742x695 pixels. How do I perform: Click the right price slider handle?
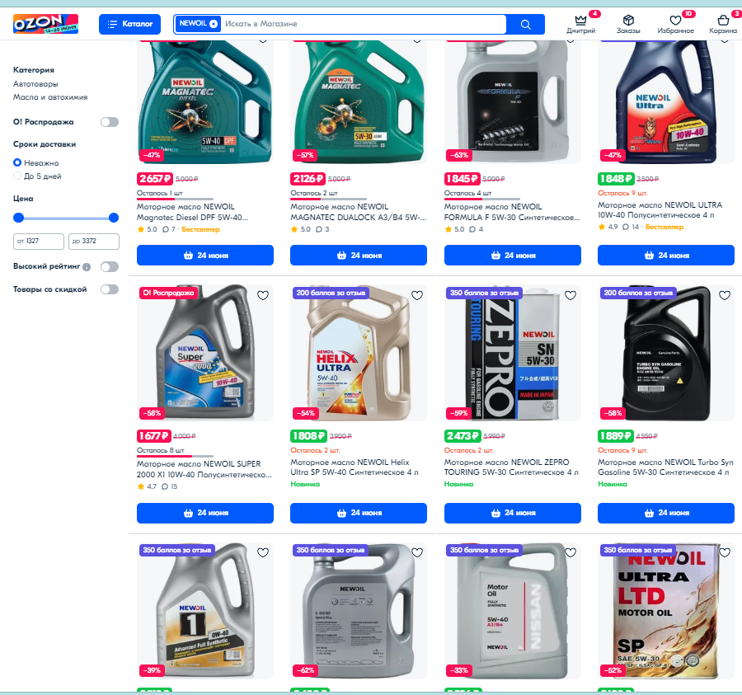(114, 218)
